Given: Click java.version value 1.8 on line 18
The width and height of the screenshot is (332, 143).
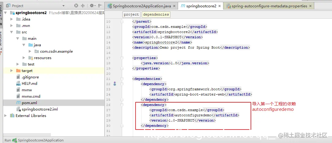Looking at the screenshot, I should click(x=174, y=63).
